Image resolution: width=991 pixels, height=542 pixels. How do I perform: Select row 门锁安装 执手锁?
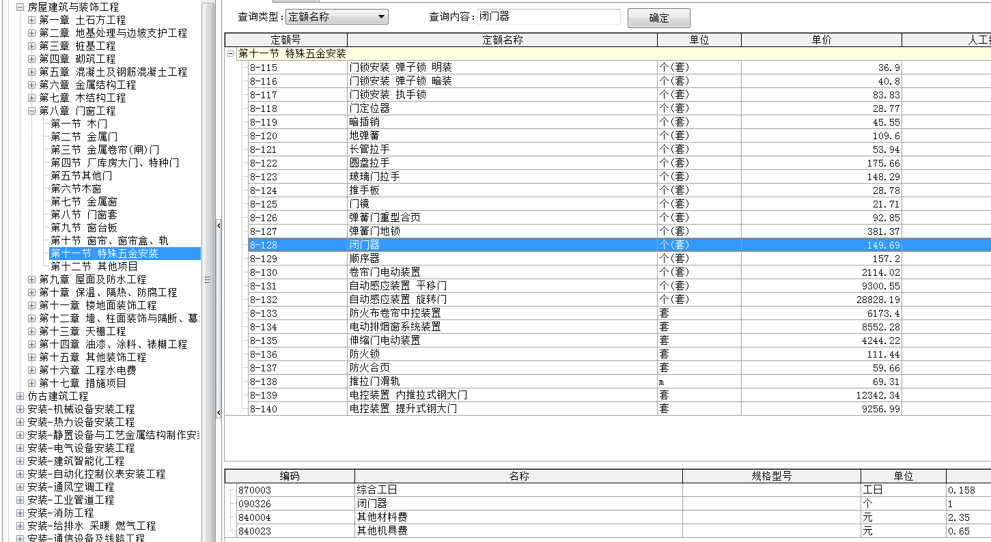click(619, 95)
